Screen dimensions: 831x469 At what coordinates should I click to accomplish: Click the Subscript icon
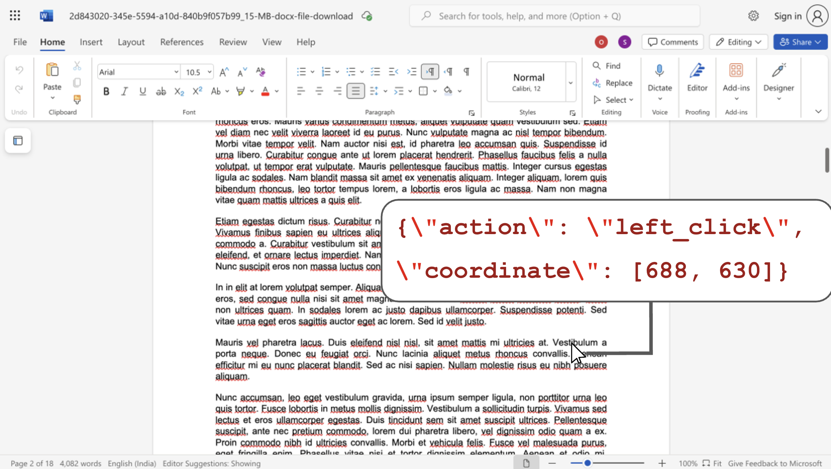click(x=179, y=91)
